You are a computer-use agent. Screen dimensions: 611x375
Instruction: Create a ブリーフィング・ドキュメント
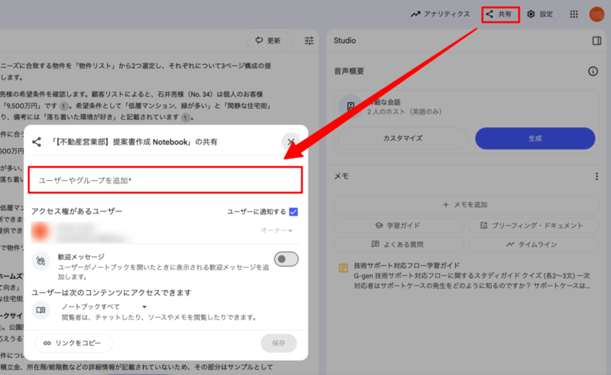point(532,225)
